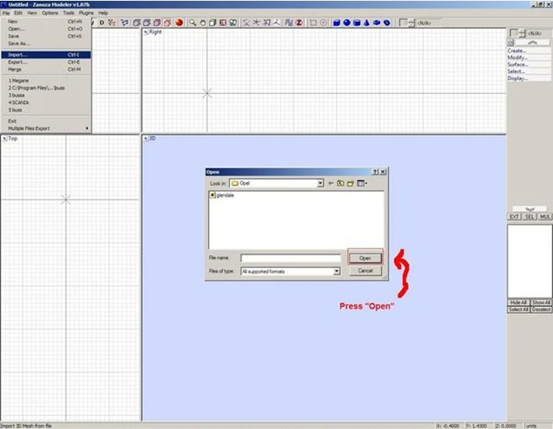Click the pink-outlined cube toolbar icon
This screenshot has height=429, width=553.
pos(157,23)
